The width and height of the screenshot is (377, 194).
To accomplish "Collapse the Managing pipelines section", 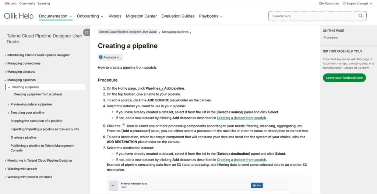I will coord(6,80).
